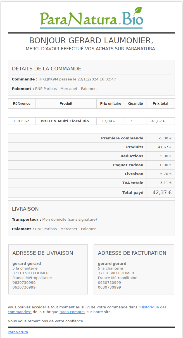Click the Prix total column header
The height and width of the screenshot is (338, 183).
pos(160,104)
